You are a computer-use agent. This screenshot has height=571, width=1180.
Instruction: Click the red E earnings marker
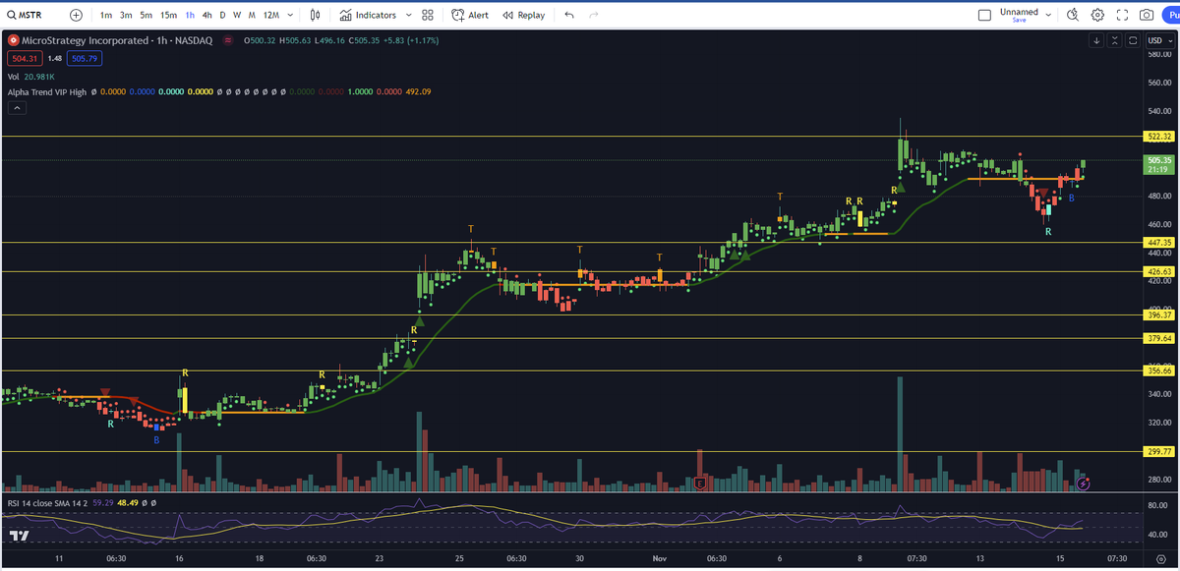click(699, 483)
